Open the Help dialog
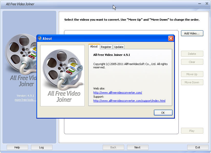 [17, 147]
